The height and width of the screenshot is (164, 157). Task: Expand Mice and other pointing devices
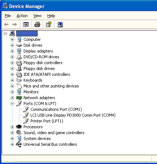point(12,86)
